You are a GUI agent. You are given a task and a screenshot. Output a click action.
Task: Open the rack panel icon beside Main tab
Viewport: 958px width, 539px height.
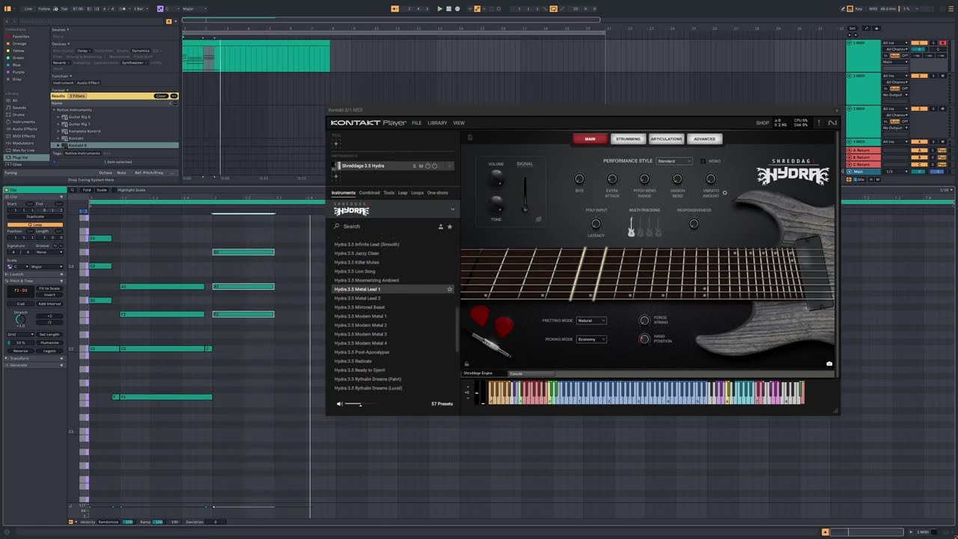point(470,138)
